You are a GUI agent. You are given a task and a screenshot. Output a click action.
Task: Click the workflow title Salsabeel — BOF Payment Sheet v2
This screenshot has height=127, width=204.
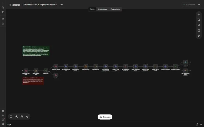click(x=40, y=5)
